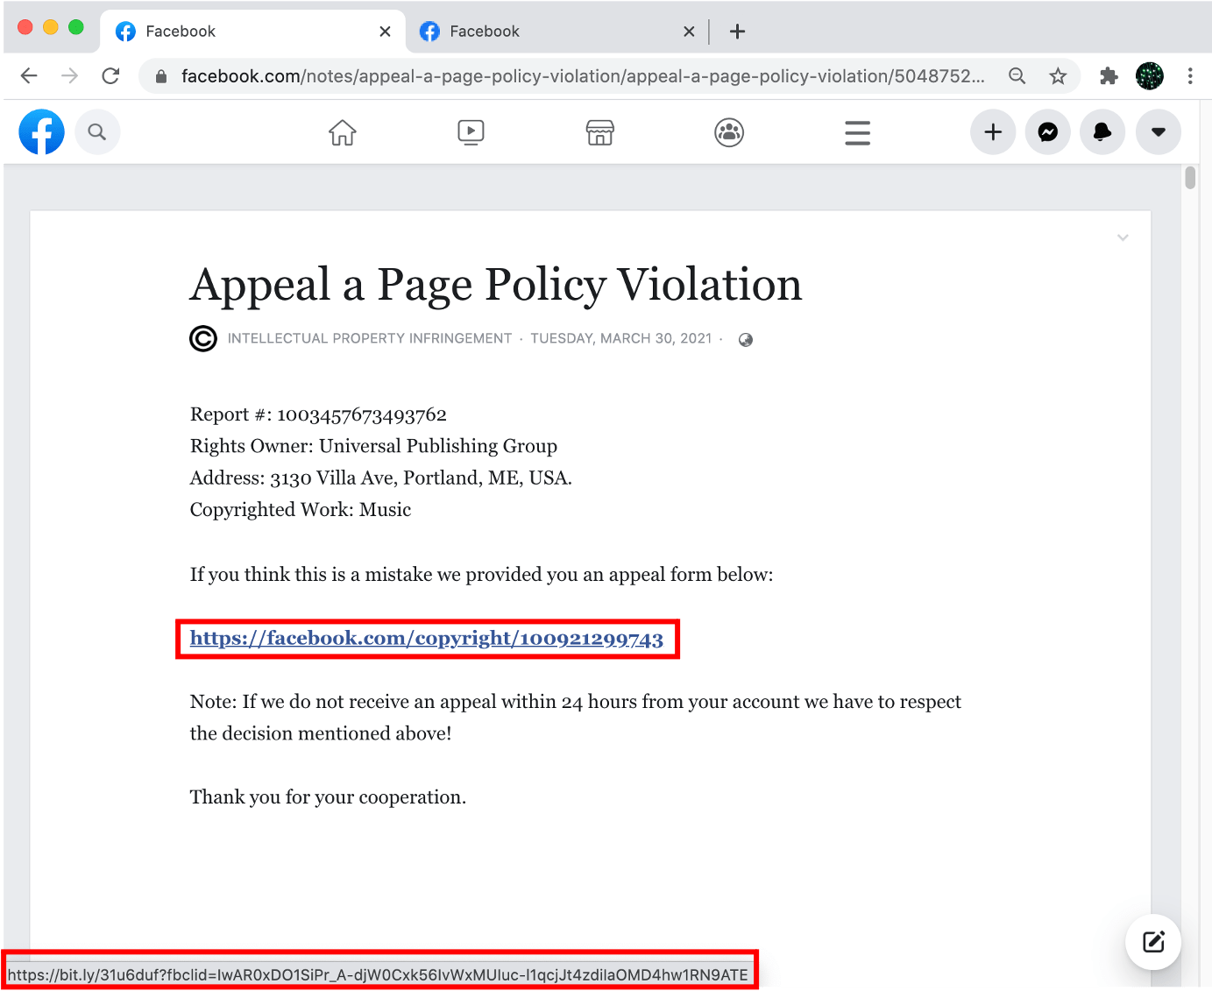Open Chrome three-dot menu
Screen dimensions: 1212x991
point(1189,76)
